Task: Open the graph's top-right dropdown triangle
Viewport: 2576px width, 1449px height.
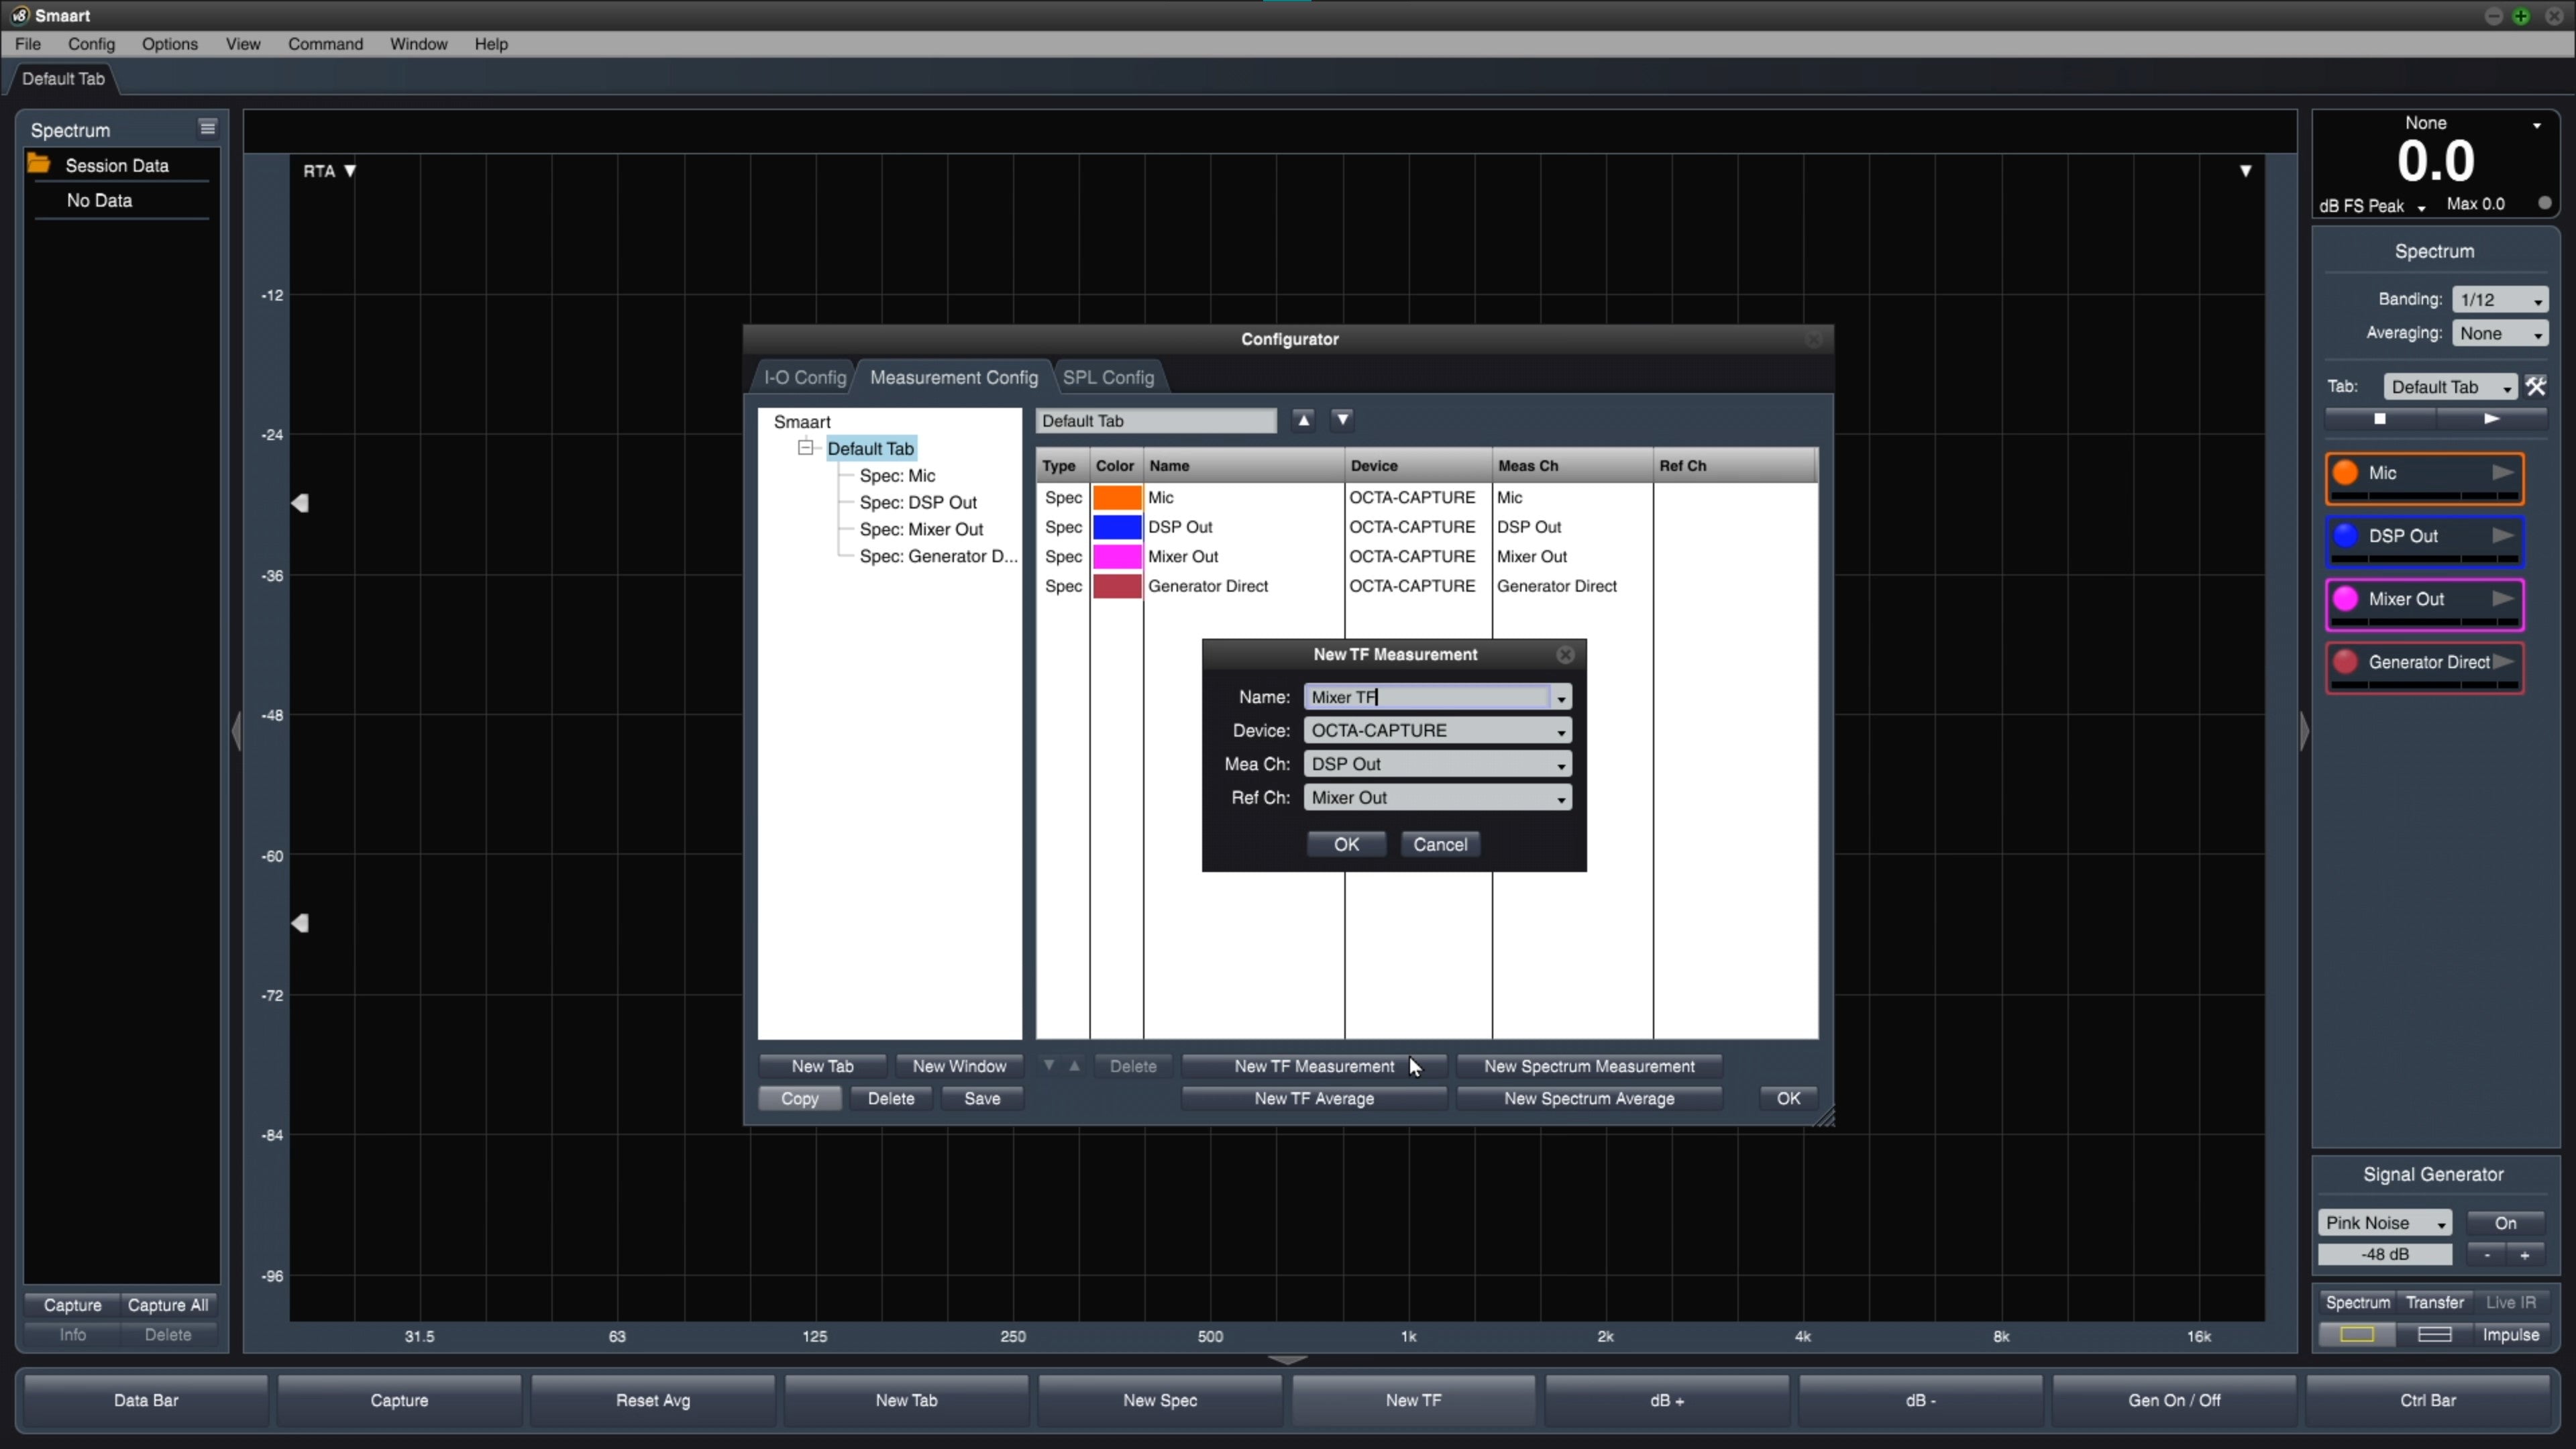Action: [2245, 171]
